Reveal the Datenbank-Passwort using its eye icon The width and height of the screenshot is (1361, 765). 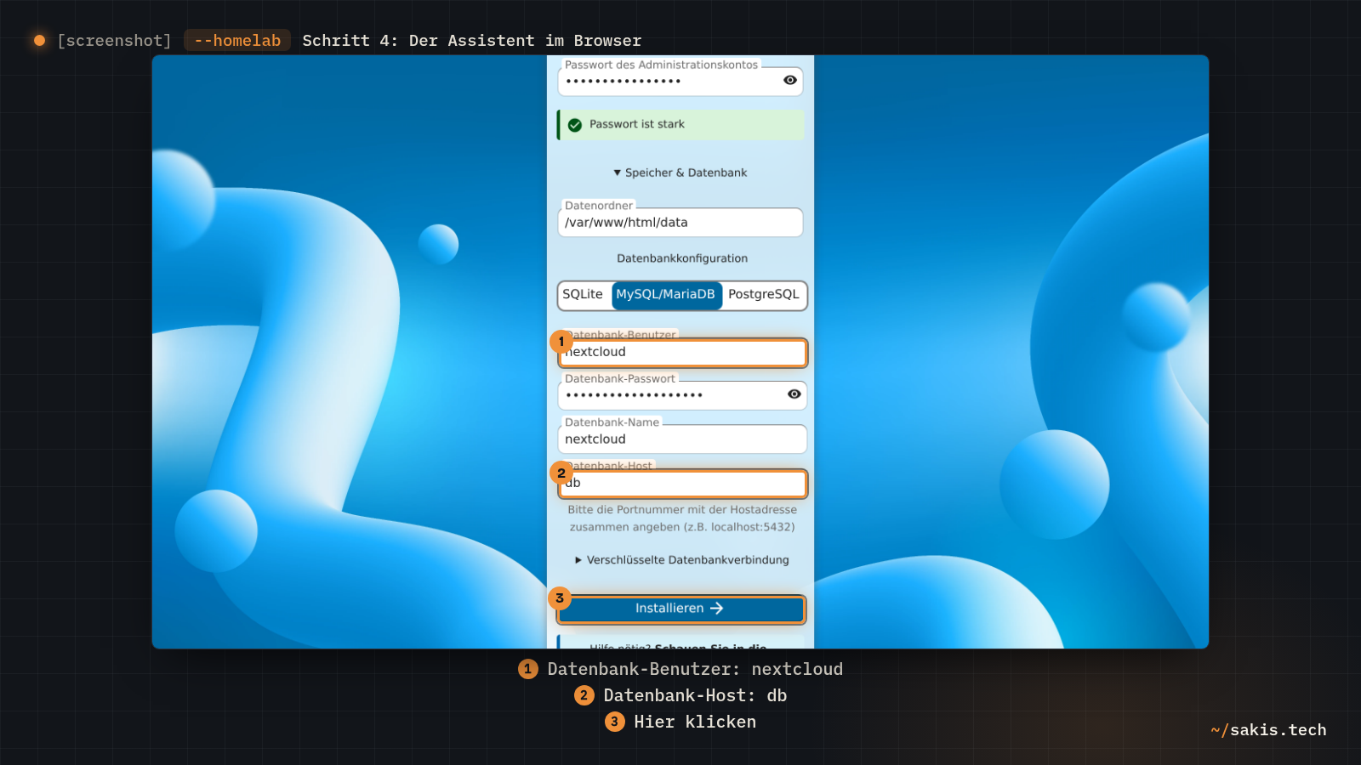pyautogui.click(x=794, y=394)
